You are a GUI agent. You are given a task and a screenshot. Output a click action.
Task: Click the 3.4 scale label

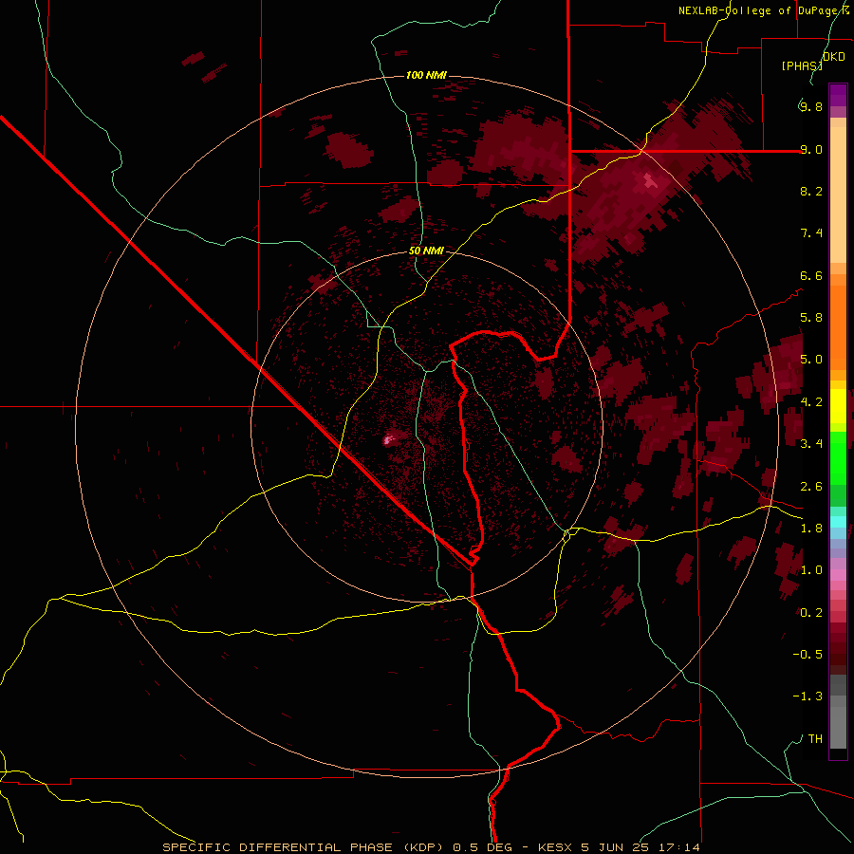(811, 443)
